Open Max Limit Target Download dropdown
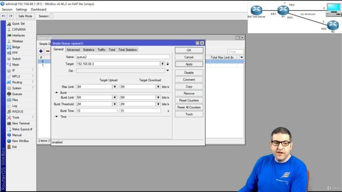The width and height of the screenshot is (342, 192). pos(158,86)
